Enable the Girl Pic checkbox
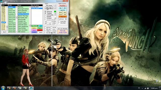The image size is (161, 90). (x=45, y=27)
